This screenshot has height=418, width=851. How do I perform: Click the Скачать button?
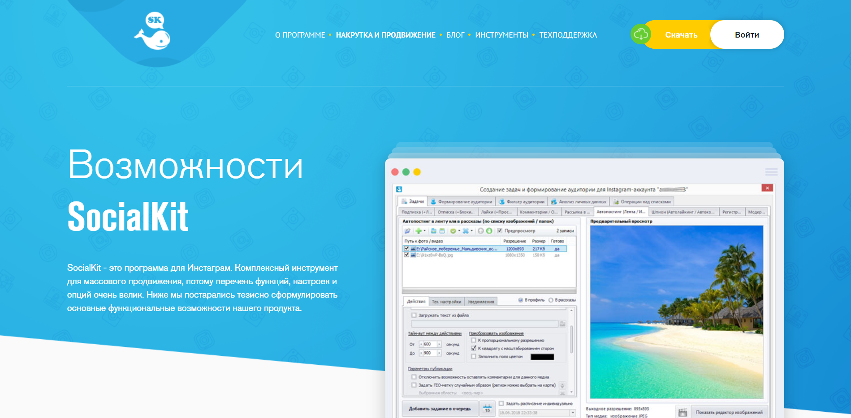(x=681, y=34)
